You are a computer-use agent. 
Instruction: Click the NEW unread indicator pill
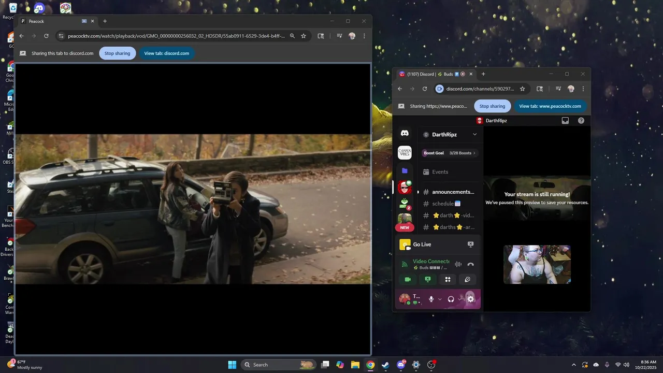point(405,227)
